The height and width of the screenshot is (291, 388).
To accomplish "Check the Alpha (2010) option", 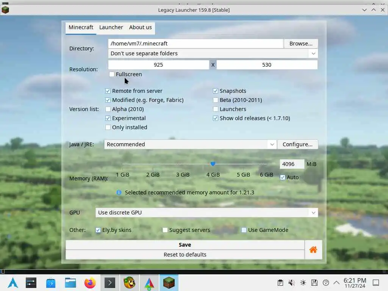I will [x=108, y=109].
